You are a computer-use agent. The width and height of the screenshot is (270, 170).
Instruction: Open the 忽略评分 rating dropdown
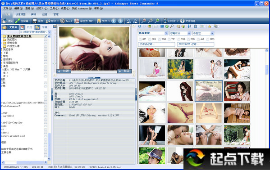pyautogui.click(x=189, y=33)
